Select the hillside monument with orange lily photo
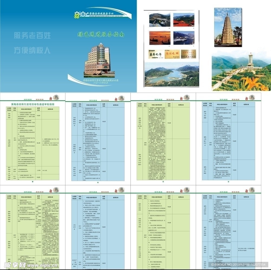This screenshot has height=270, width=271. point(241,72)
